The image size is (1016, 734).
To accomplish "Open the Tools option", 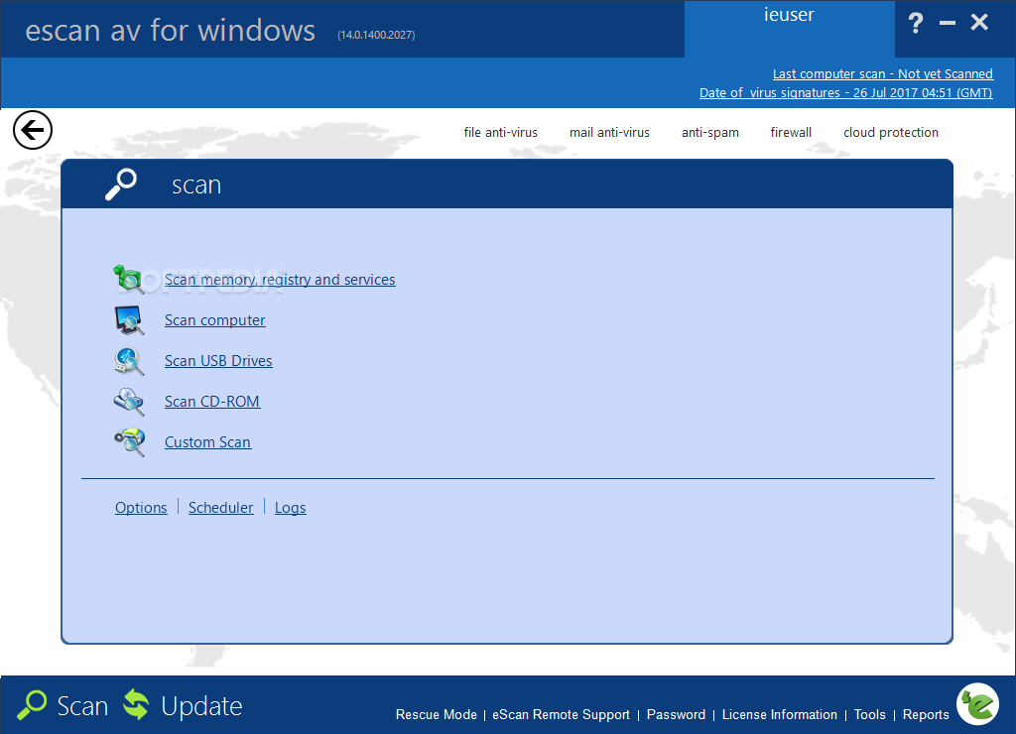I will click(x=869, y=714).
